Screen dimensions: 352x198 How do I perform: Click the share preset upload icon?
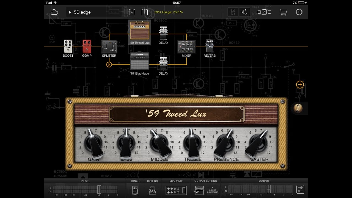[x=145, y=12]
